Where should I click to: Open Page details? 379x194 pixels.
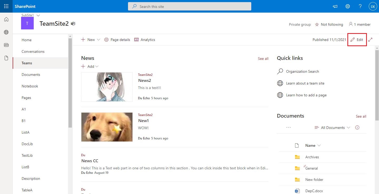tap(117, 40)
